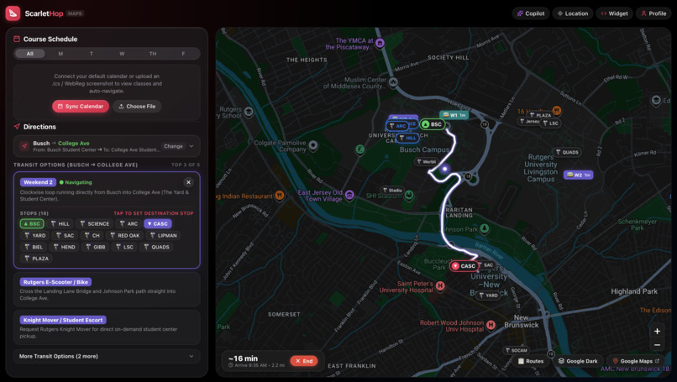Click the Werblin stop marker on map

[x=426, y=161]
